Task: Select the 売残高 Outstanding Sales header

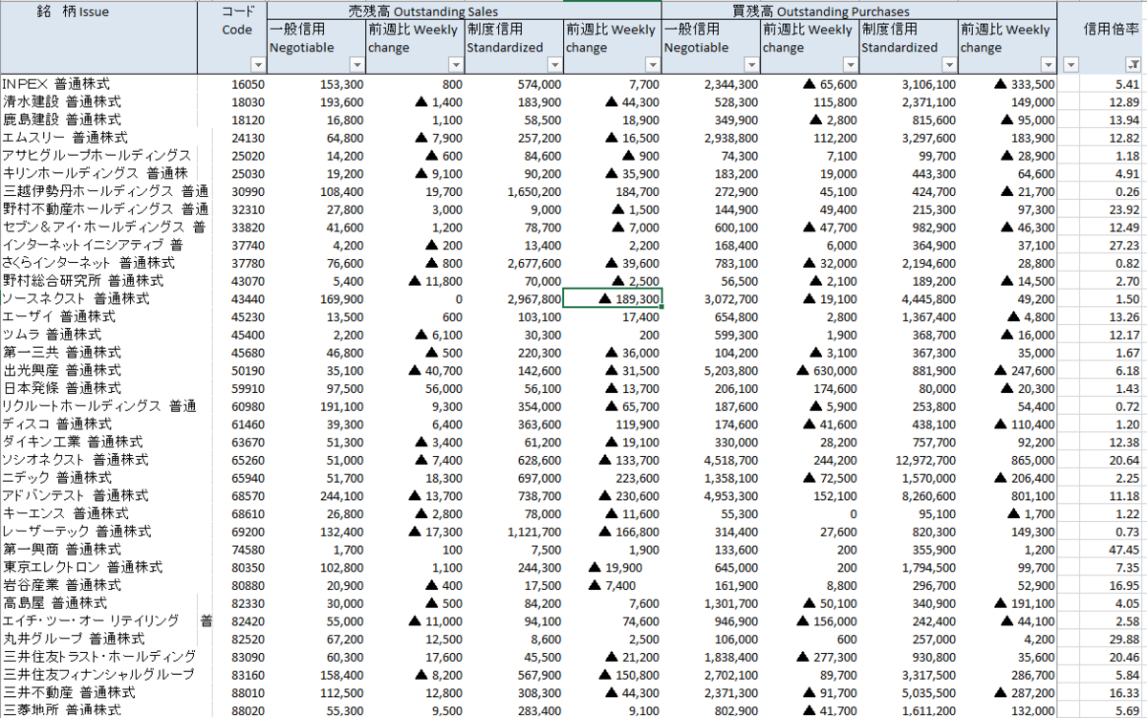Action: [465, 11]
